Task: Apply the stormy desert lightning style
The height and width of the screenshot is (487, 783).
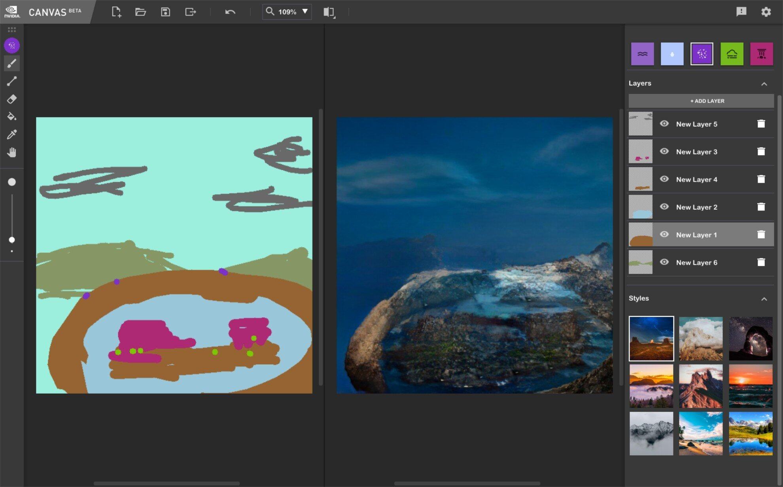Action: click(x=651, y=339)
